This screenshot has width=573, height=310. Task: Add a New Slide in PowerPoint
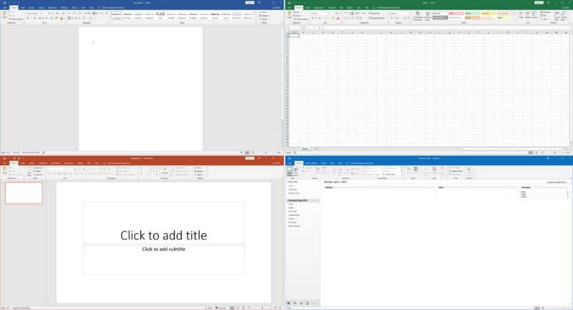tap(29, 171)
